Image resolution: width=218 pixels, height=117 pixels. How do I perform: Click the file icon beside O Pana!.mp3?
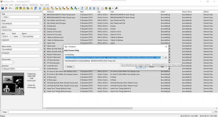(45, 77)
